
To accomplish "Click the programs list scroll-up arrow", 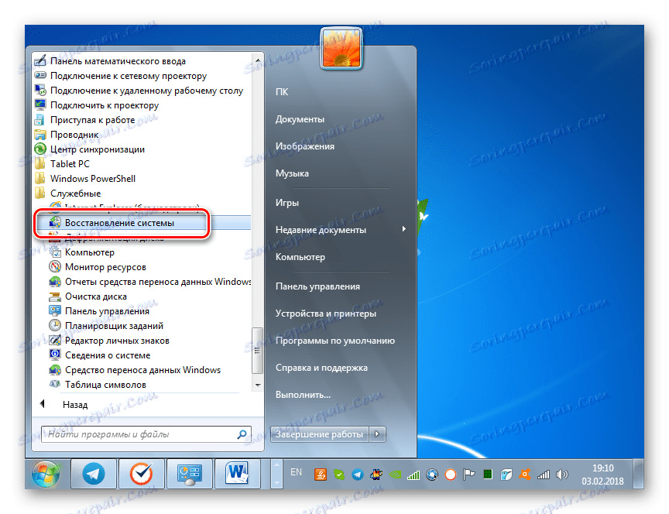I will [x=258, y=60].
